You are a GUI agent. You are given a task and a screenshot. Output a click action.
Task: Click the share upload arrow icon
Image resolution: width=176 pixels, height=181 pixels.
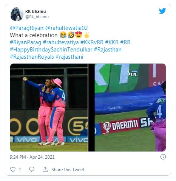point(45,169)
